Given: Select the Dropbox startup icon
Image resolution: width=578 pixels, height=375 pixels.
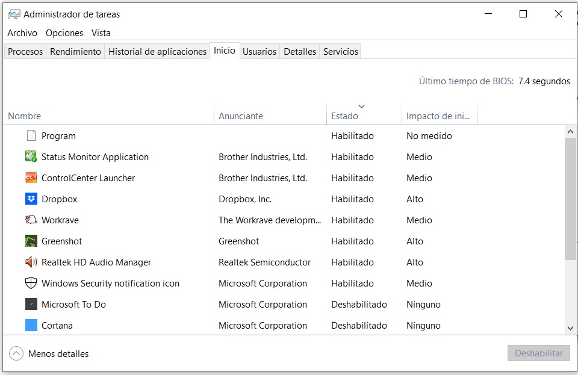Looking at the screenshot, I should (x=31, y=199).
